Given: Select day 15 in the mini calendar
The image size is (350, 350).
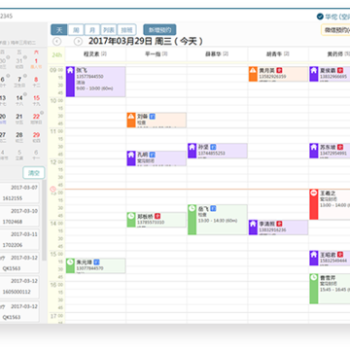Looking at the screenshot, I should click(36, 99).
